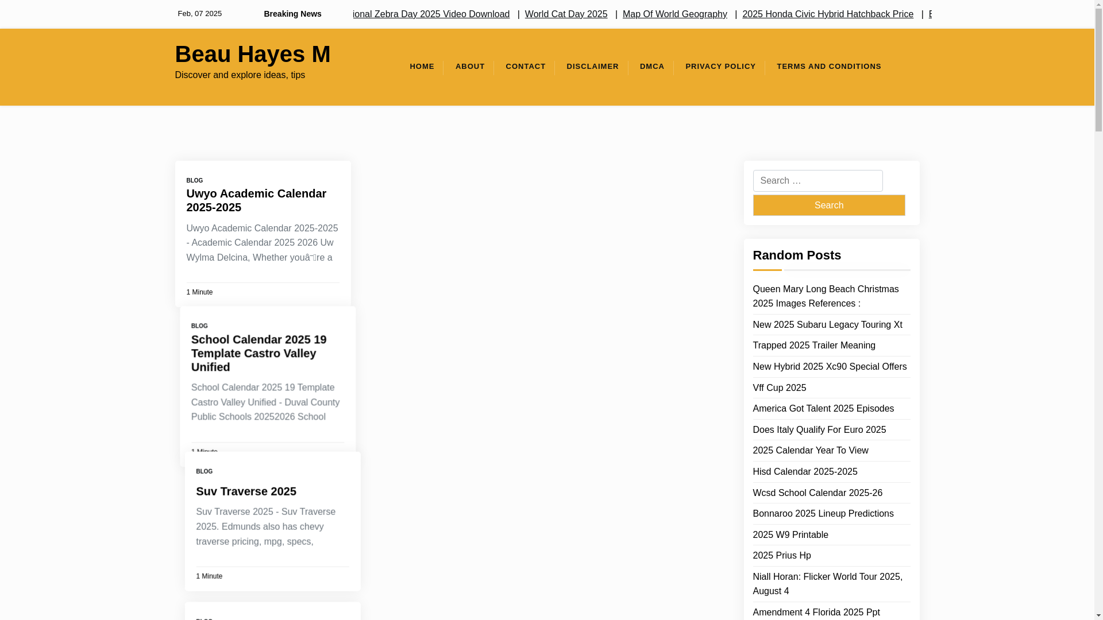Open America Got Talent 2025 Episodes link
Viewport: 1103px width, 620px height.
click(823, 409)
